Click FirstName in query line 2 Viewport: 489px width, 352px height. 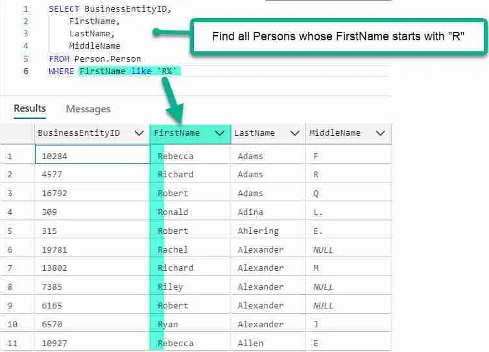pos(93,21)
